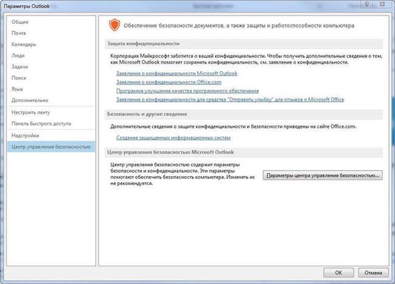Click the orange shield security icon

(114, 25)
